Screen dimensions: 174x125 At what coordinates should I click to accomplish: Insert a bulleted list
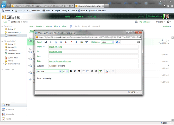(83, 71)
